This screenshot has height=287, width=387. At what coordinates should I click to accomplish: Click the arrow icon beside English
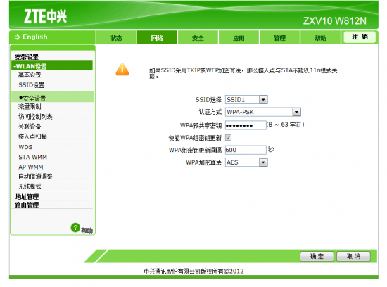pos(18,37)
